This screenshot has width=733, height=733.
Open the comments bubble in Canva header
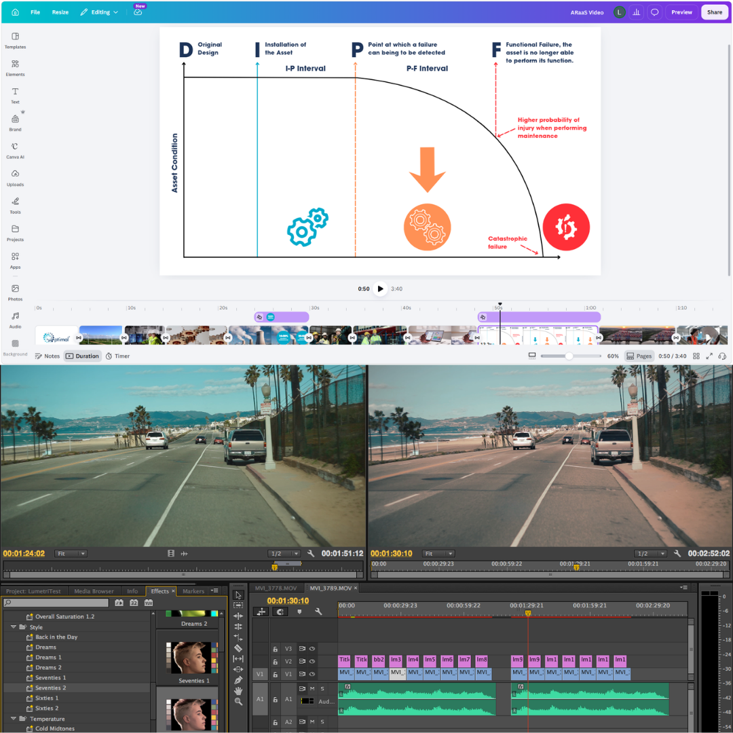pos(654,12)
